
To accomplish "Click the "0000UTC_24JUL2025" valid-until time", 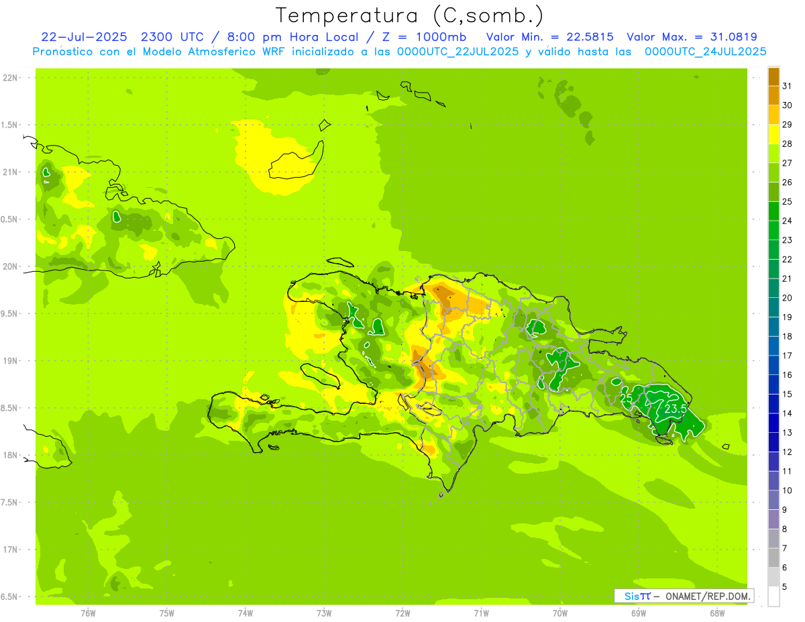I will pyautogui.click(x=706, y=52).
